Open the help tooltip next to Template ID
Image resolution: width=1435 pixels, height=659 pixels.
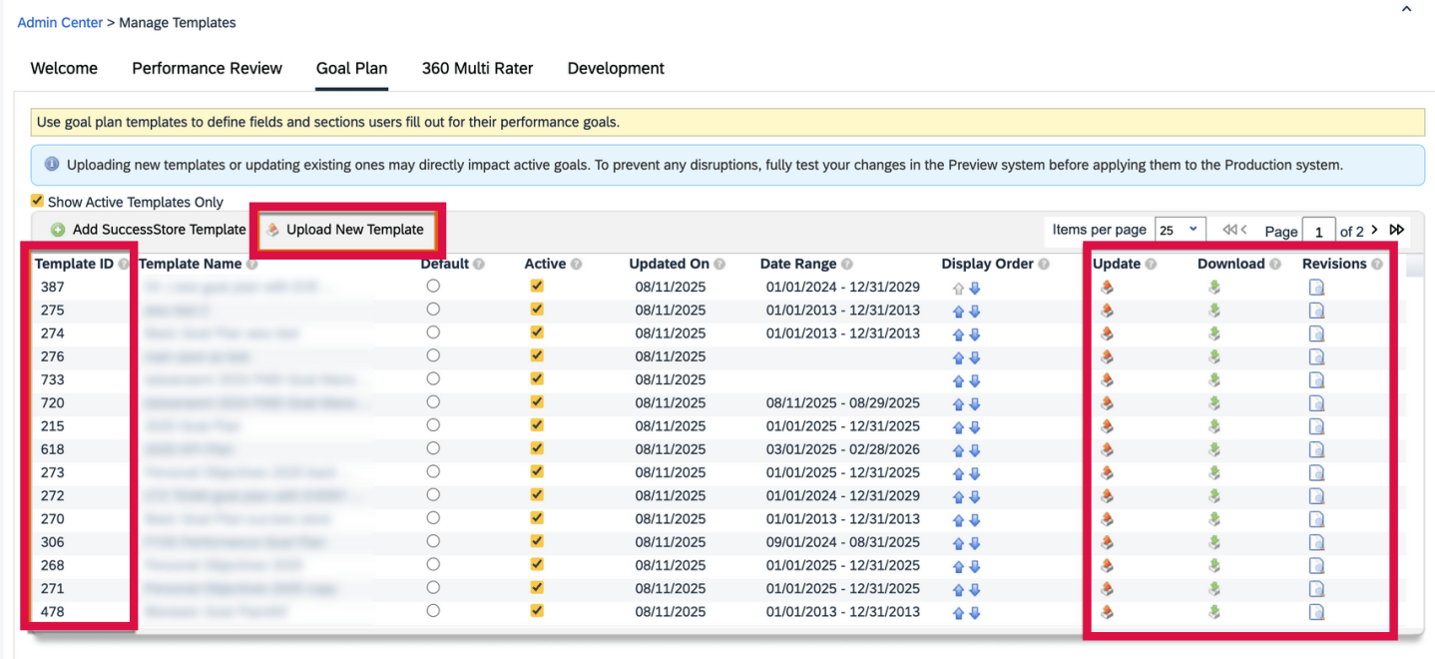click(x=124, y=263)
